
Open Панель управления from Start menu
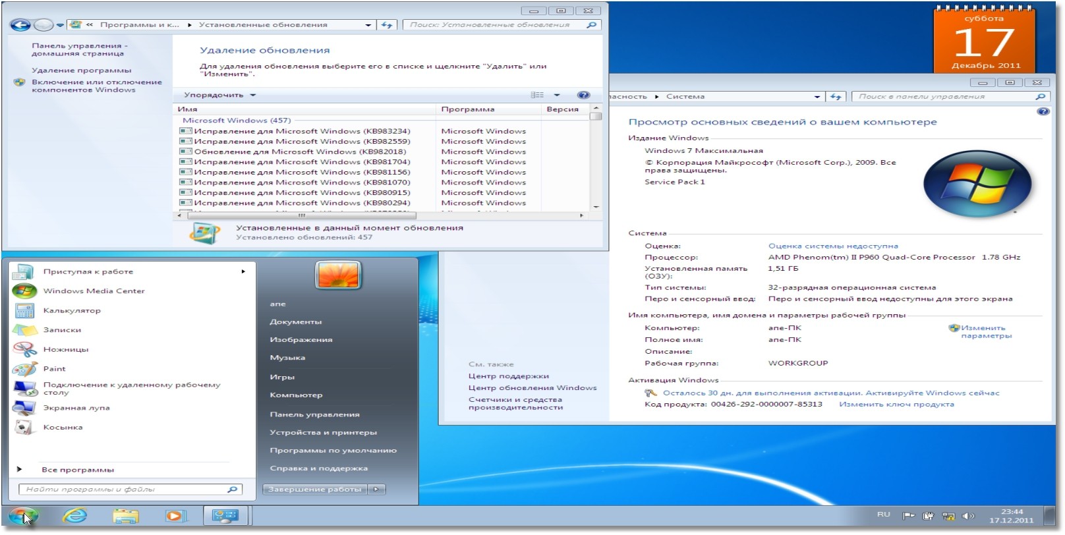click(x=314, y=414)
